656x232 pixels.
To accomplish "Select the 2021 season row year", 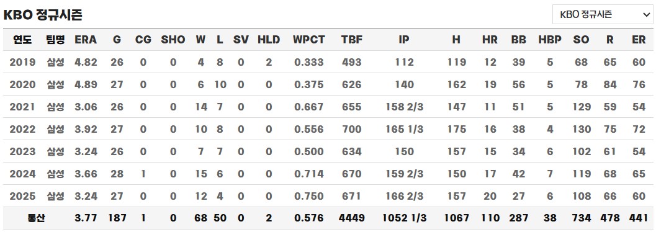I will coord(22,107).
